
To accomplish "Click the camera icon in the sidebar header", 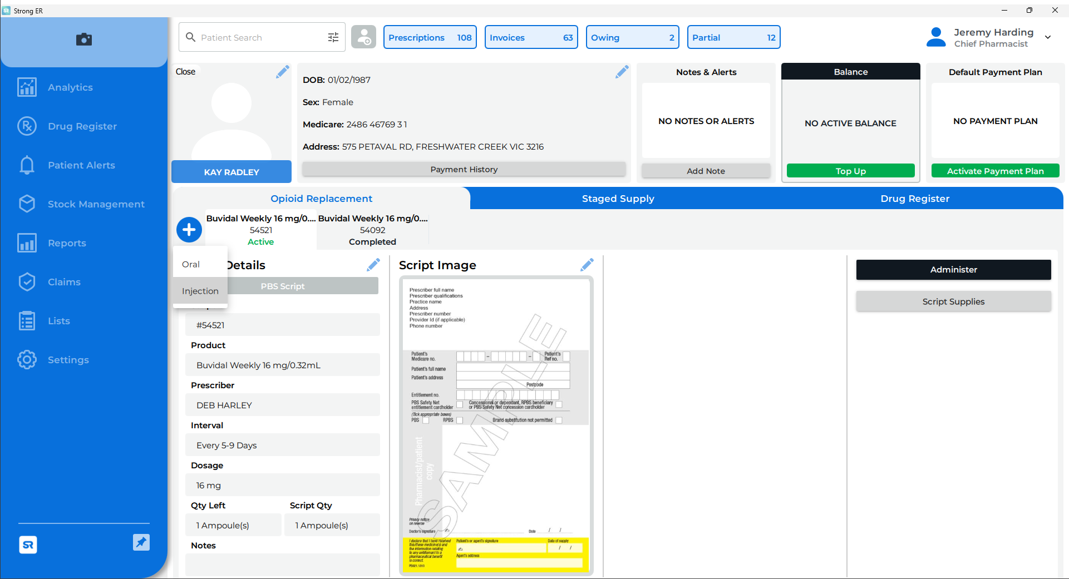I will (84, 39).
